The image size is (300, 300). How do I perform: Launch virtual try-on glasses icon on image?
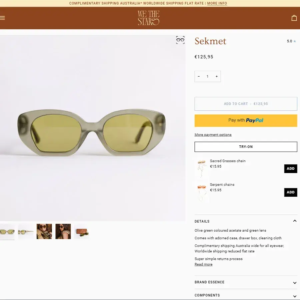(180, 40)
